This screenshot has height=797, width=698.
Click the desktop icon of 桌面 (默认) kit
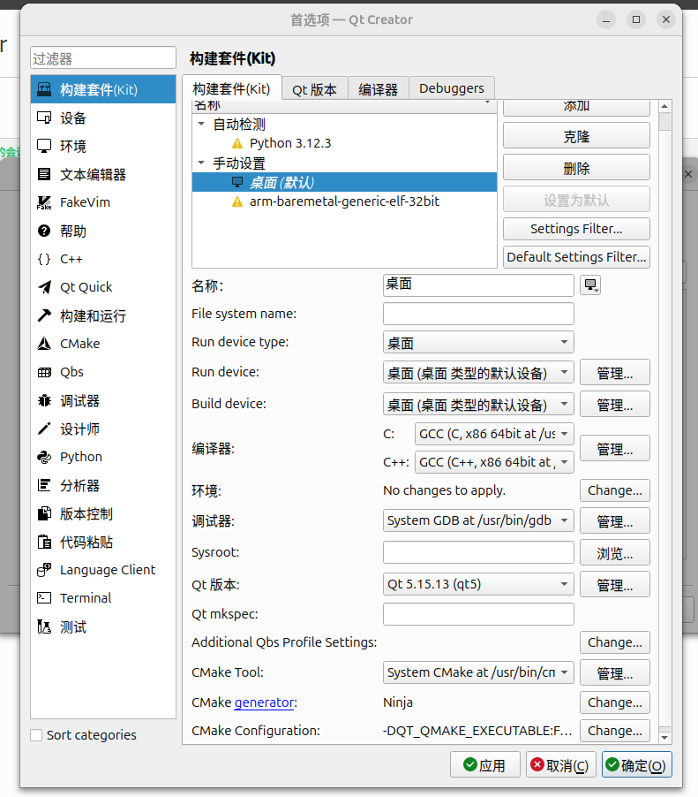pos(237,182)
